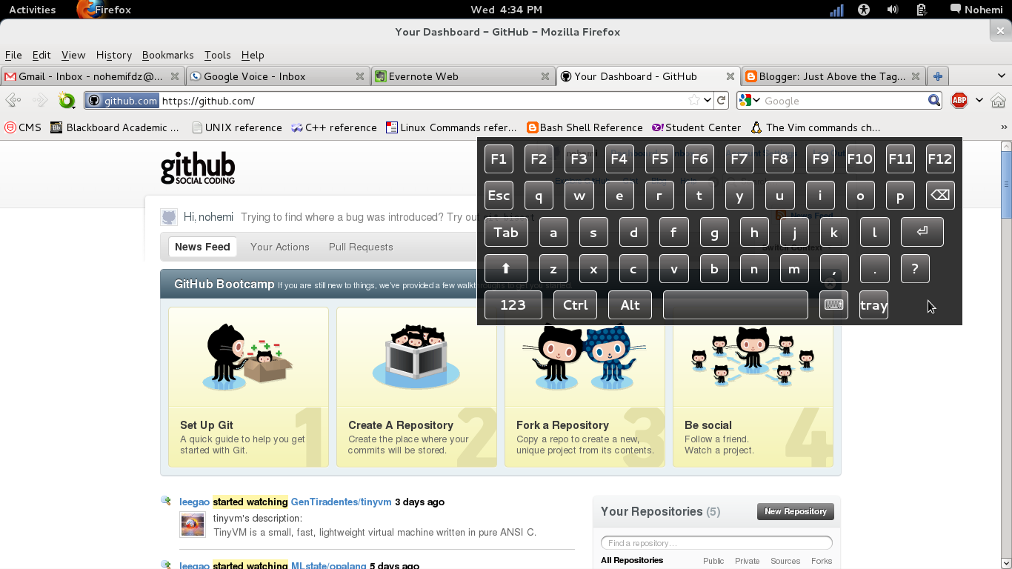Toggle the Ctrl modifier key
The width and height of the screenshot is (1012, 569).
click(x=575, y=305)
